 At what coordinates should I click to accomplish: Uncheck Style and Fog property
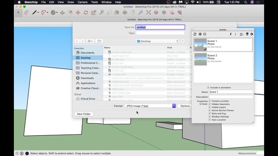coord(209,114)
